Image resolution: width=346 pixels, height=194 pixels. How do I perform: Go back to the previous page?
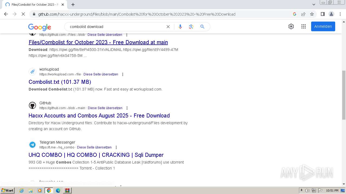click(x=6, y=14)
